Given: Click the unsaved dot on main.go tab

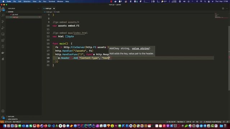Looking at the screenshot, I should tap(54, 9).
